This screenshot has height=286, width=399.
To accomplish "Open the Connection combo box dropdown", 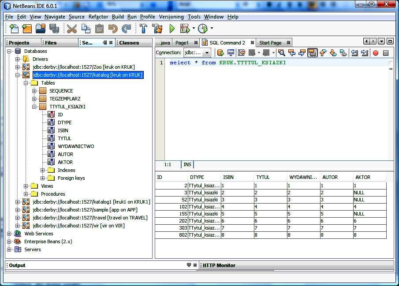I will [x=207, y=53].
